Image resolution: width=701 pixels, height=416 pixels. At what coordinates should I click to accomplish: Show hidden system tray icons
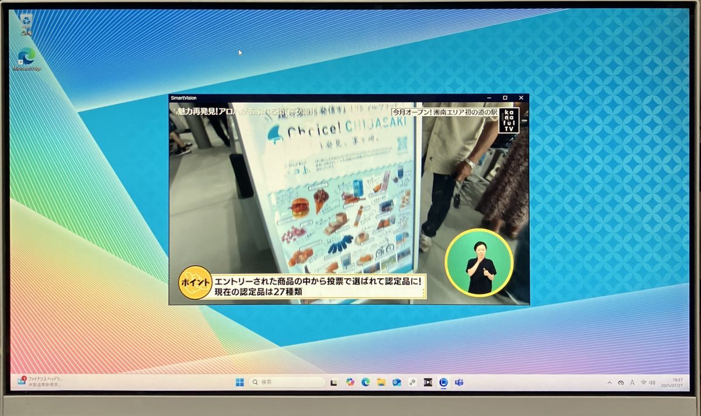[x=610, y=383]
